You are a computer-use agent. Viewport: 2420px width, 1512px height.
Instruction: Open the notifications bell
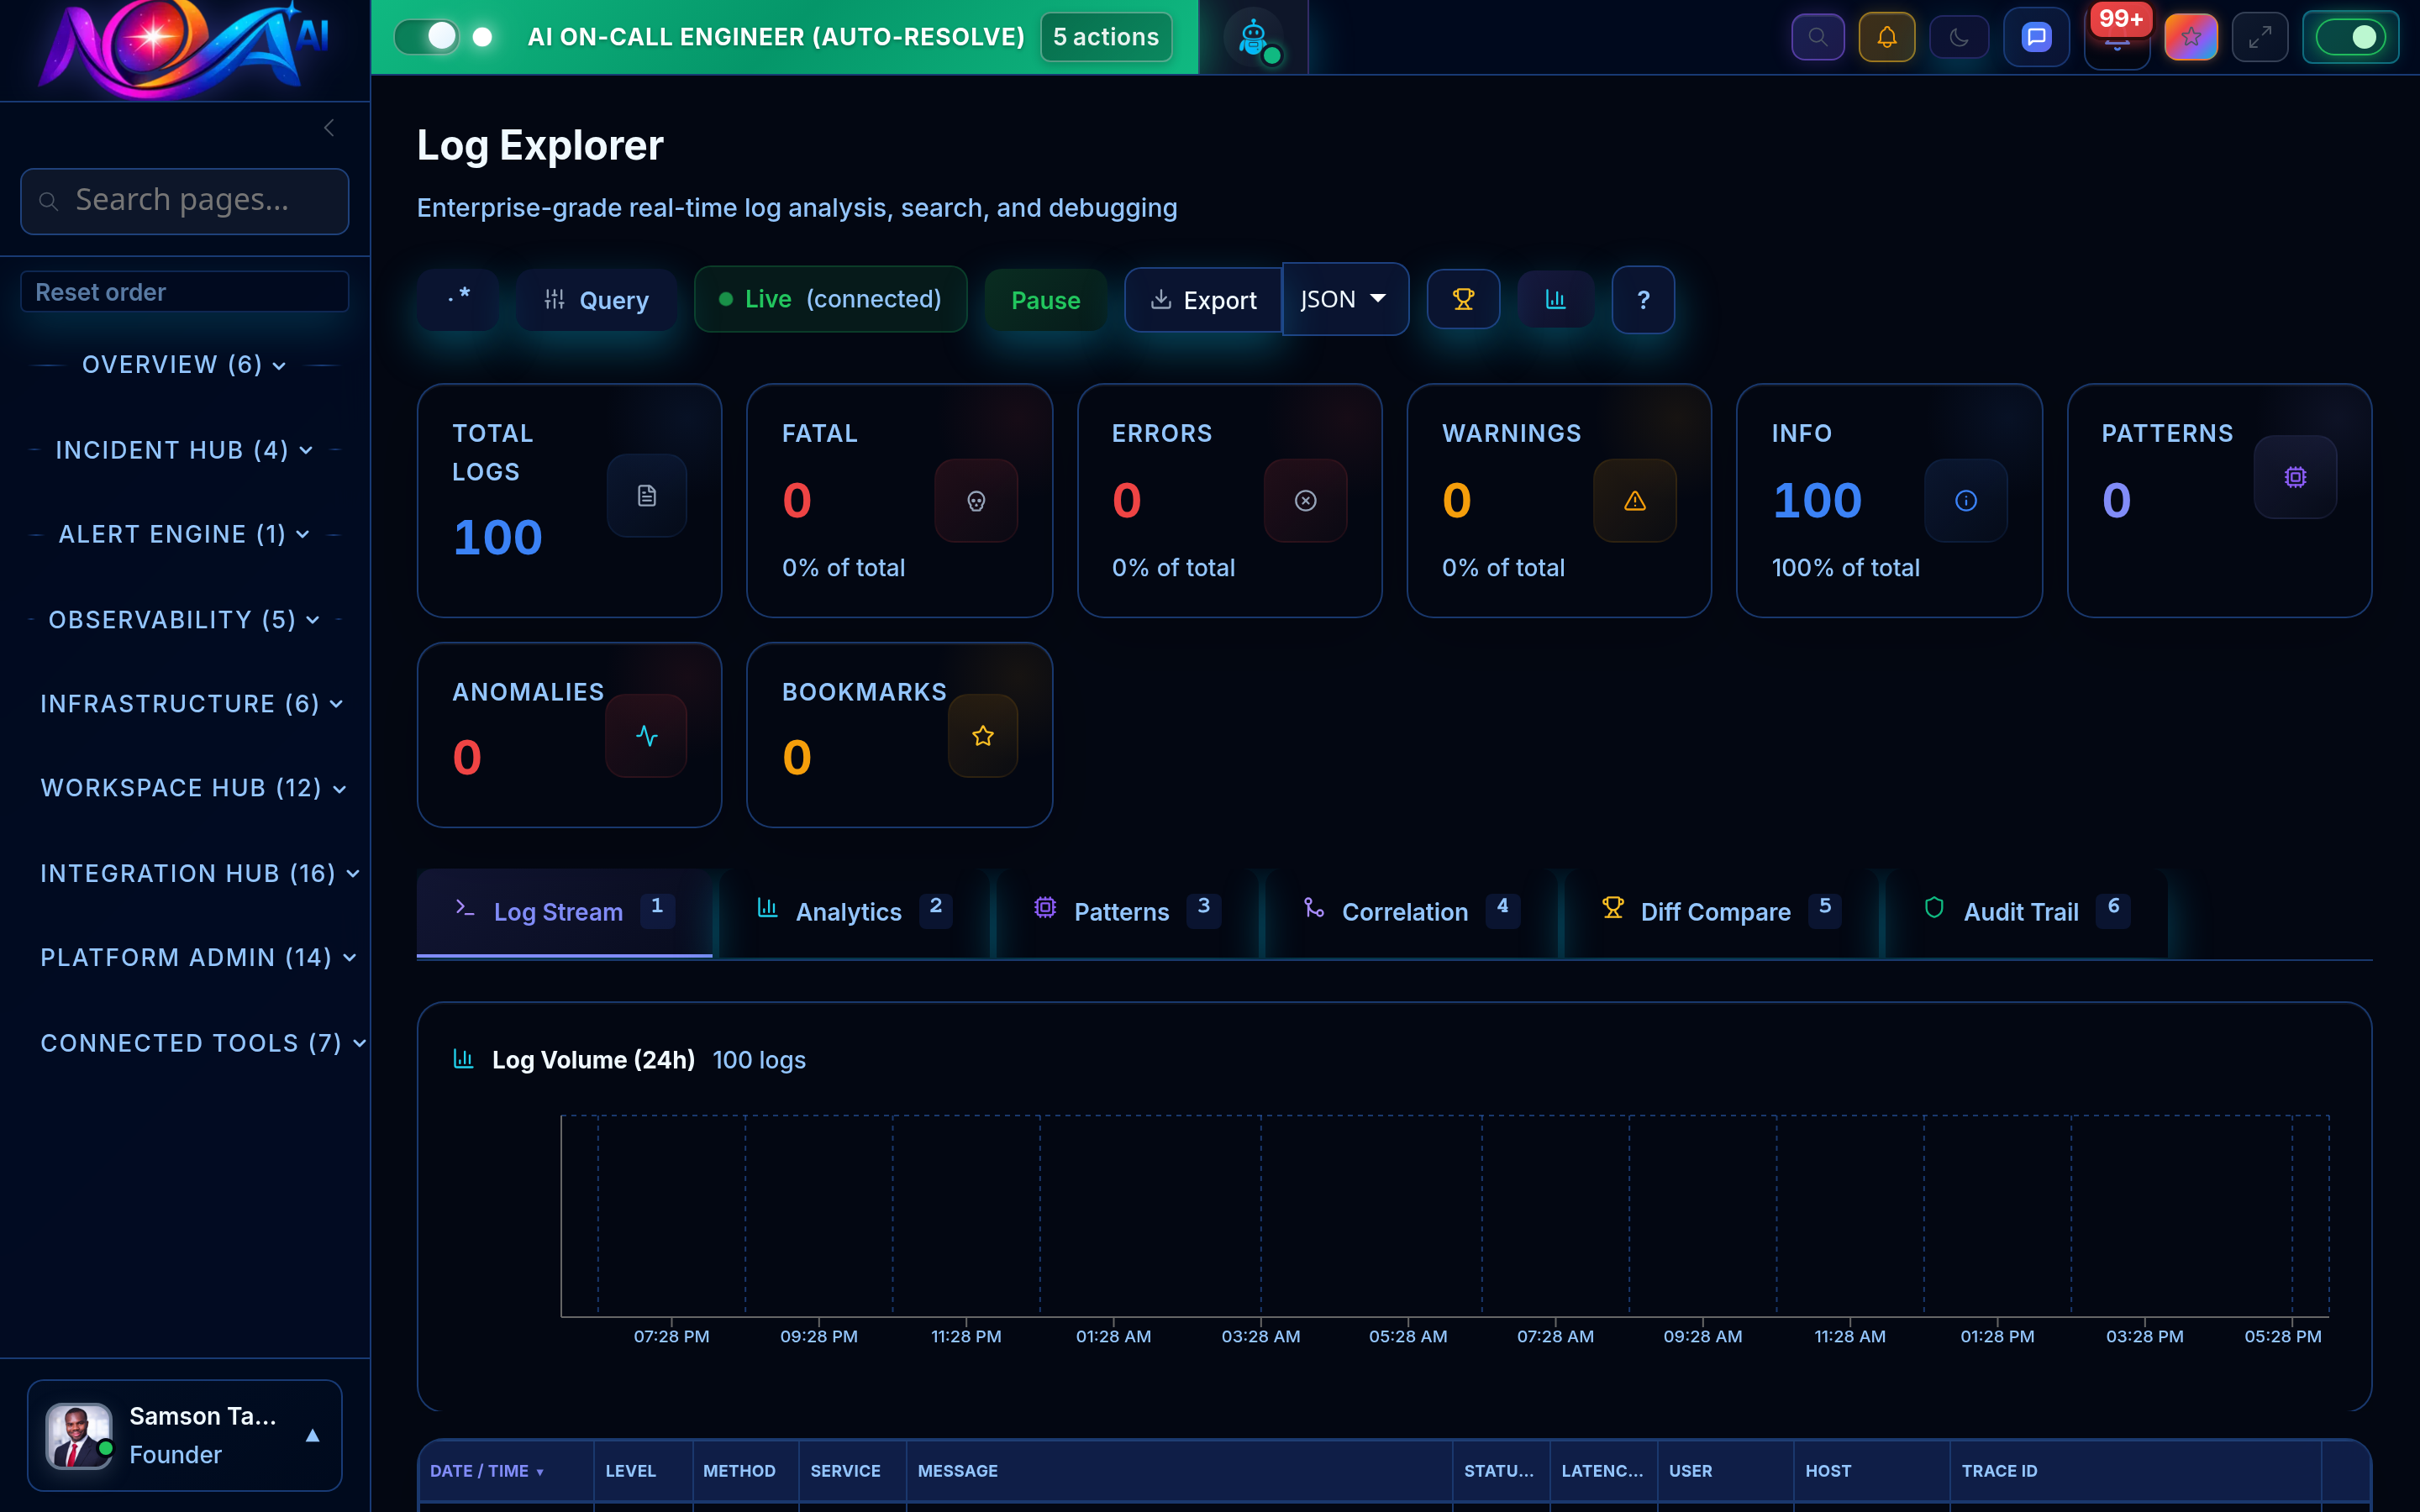1887,37
